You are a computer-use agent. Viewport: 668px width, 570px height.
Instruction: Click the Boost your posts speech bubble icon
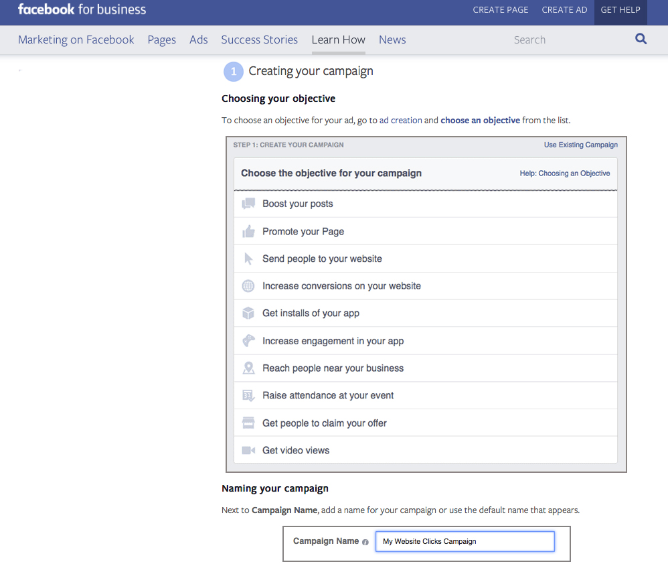248,204
